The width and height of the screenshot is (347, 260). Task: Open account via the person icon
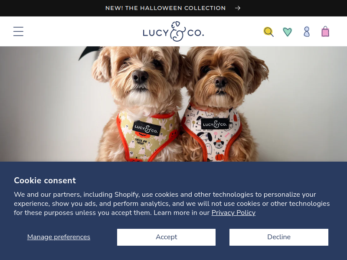pyautogui.click(x=307, y=32)
